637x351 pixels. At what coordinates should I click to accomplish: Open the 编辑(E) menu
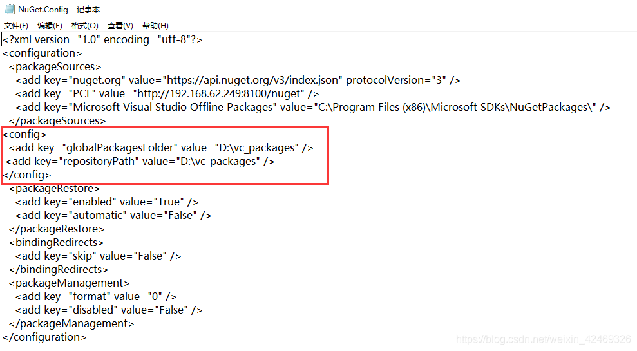[50, 26]
